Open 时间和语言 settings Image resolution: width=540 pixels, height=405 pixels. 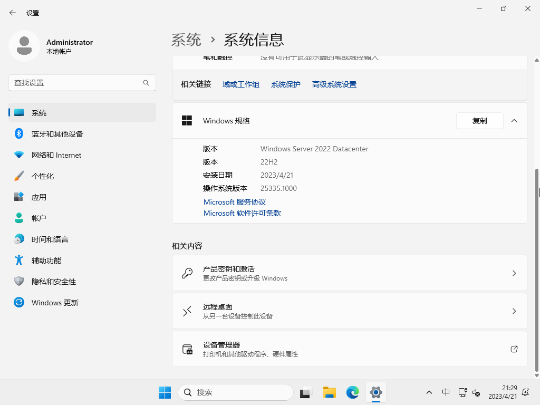click(82, 239)
